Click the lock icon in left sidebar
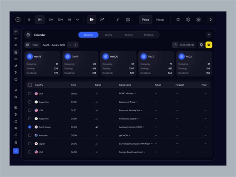This screenshot has width=236, height=177. 16,121
